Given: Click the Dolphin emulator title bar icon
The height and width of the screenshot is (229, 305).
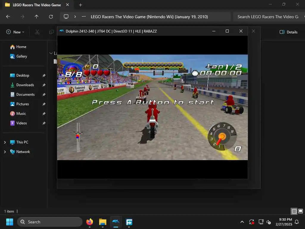Looking at the screenshot, I should pyautogui.click(x=62, y=31).
